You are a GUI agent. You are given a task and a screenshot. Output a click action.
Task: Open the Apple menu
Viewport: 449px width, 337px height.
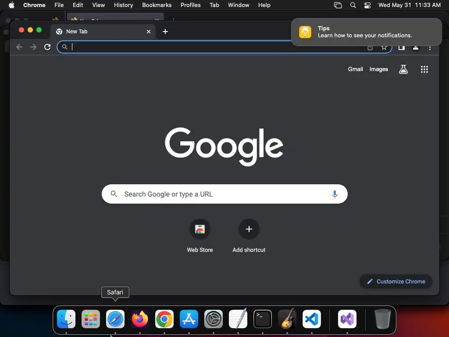tap(11, 5)
